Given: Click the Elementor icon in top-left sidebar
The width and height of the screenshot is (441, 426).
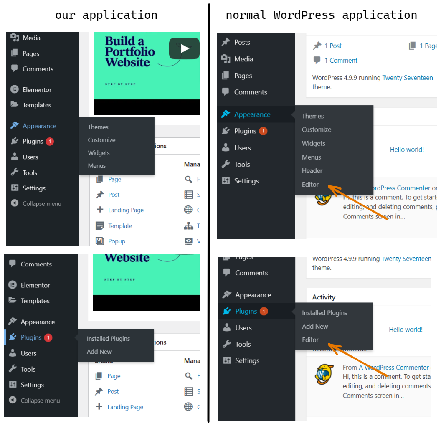Looking at the screenshot, I should click(14, 89).
